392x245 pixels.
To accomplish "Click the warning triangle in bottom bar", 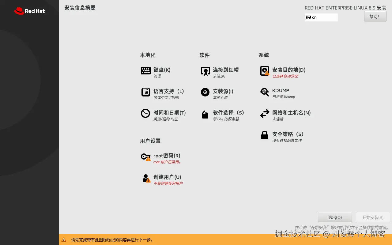I will [x=64, y=239].
